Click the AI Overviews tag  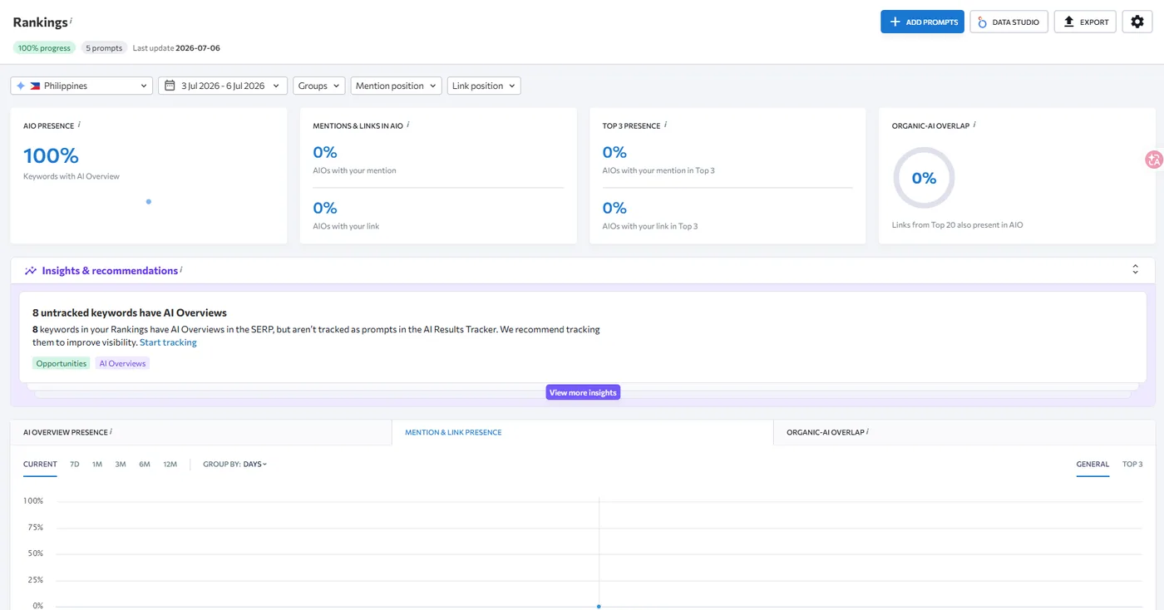(x=122, y=363)
